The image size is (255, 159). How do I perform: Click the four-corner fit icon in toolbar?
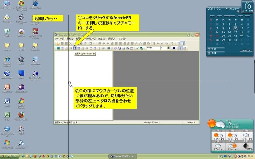coord(172,43)
